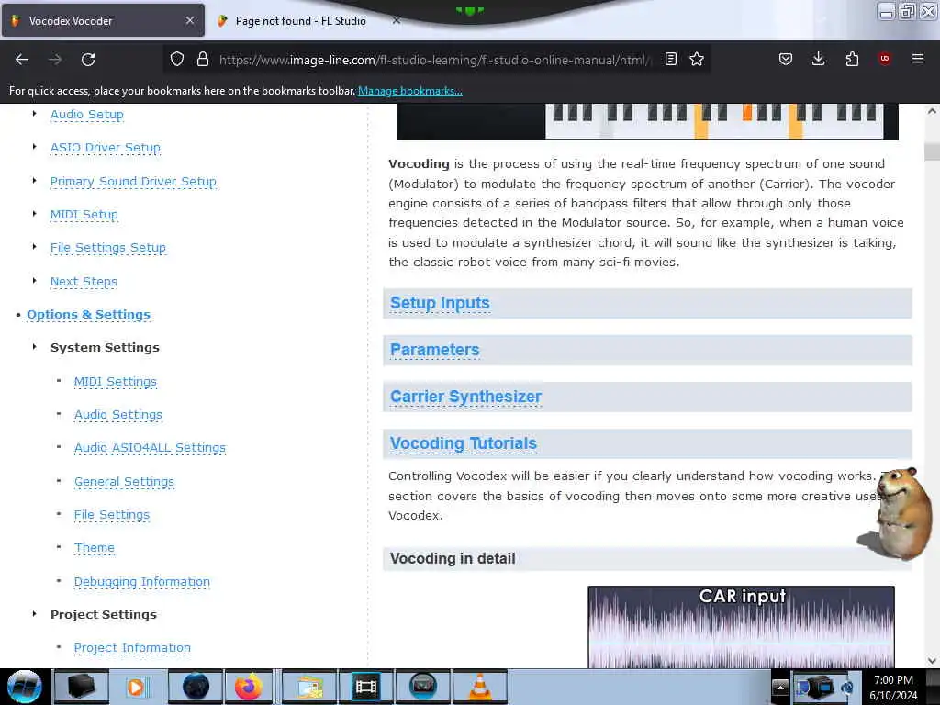Expand the arrow beside Next Steps
This screenshot has height=705, width=940.
tap(34, 281)
